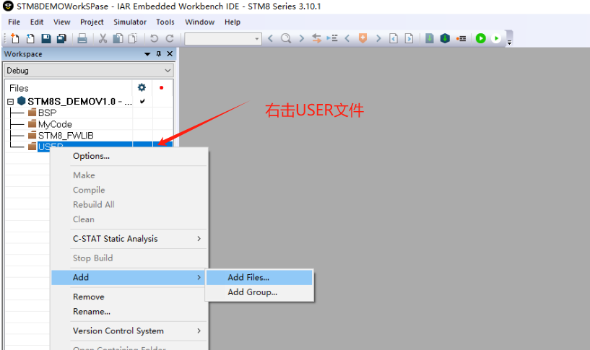Click the Toggle Breakpoint toolbar icon
The width and height of the screenshot is (590, 350).
pos(461,38)
